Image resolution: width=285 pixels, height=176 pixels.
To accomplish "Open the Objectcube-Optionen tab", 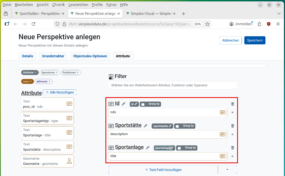I will (x=90, y=56).
